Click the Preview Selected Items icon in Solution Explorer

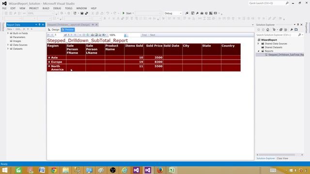[x=296, y=29]
